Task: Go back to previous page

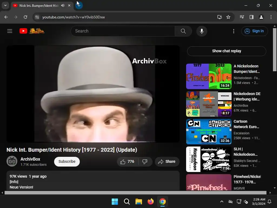Action: pyautogui.click(x=6, y=17)
